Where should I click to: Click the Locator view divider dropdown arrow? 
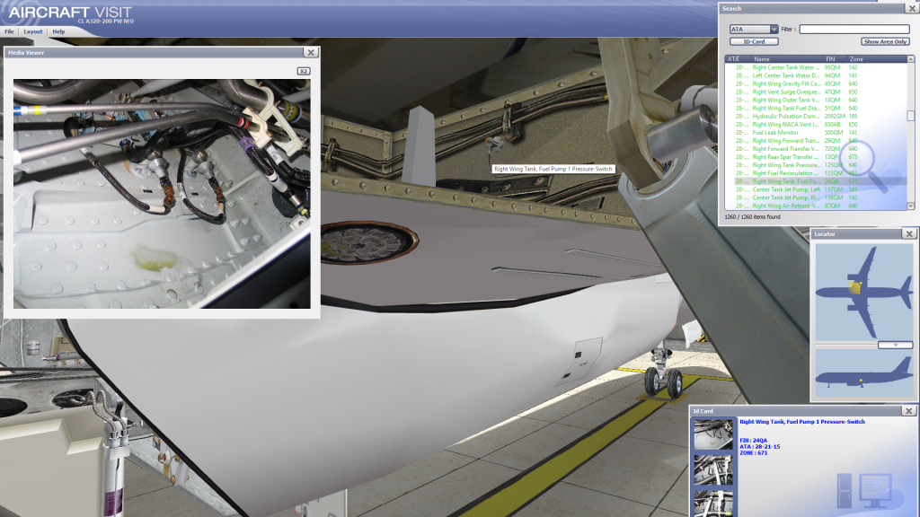coord(896,346)
